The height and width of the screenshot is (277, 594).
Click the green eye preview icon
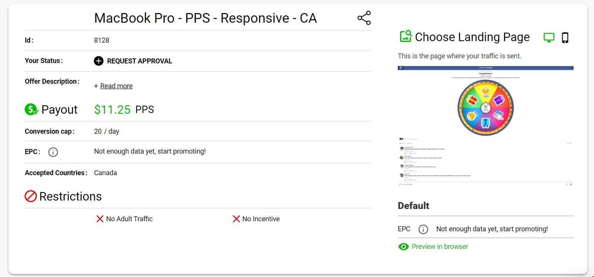pos(403,247)
